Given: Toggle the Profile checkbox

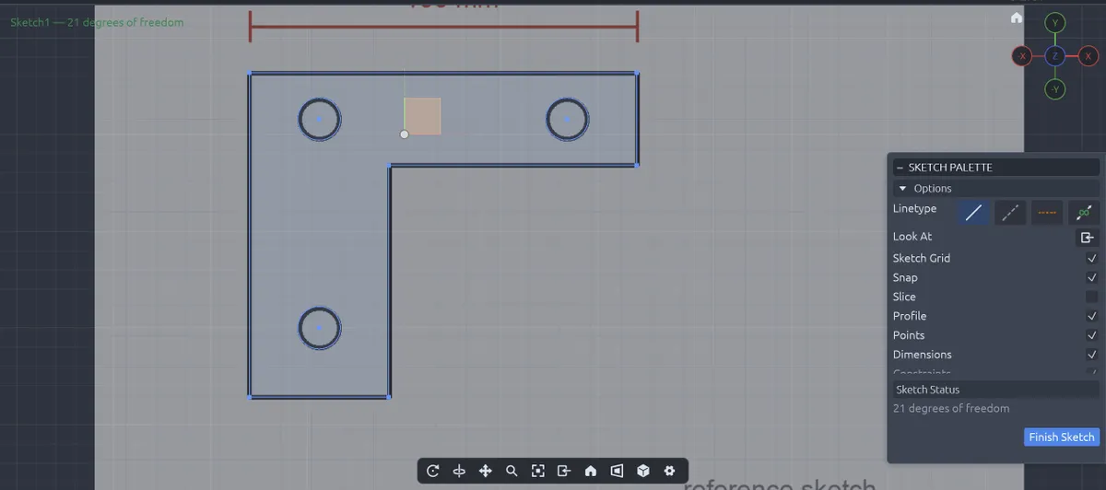Looking at the screenshot, I should (x=1092, y=316).
